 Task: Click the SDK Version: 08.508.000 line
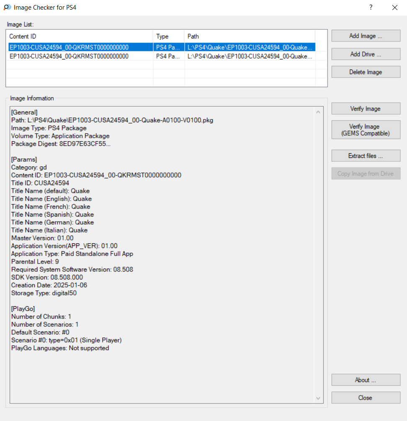(x=47, y=277)
